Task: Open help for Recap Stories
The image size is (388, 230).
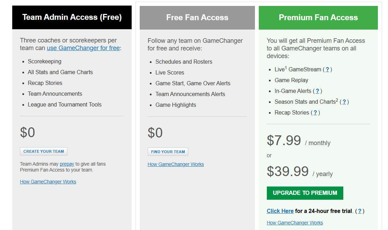Action: (x=315, y=112)
